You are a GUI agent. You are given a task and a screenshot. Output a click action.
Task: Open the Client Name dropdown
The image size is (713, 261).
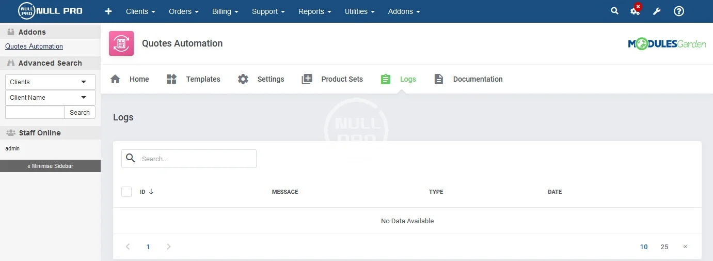(x=50, y=98)
